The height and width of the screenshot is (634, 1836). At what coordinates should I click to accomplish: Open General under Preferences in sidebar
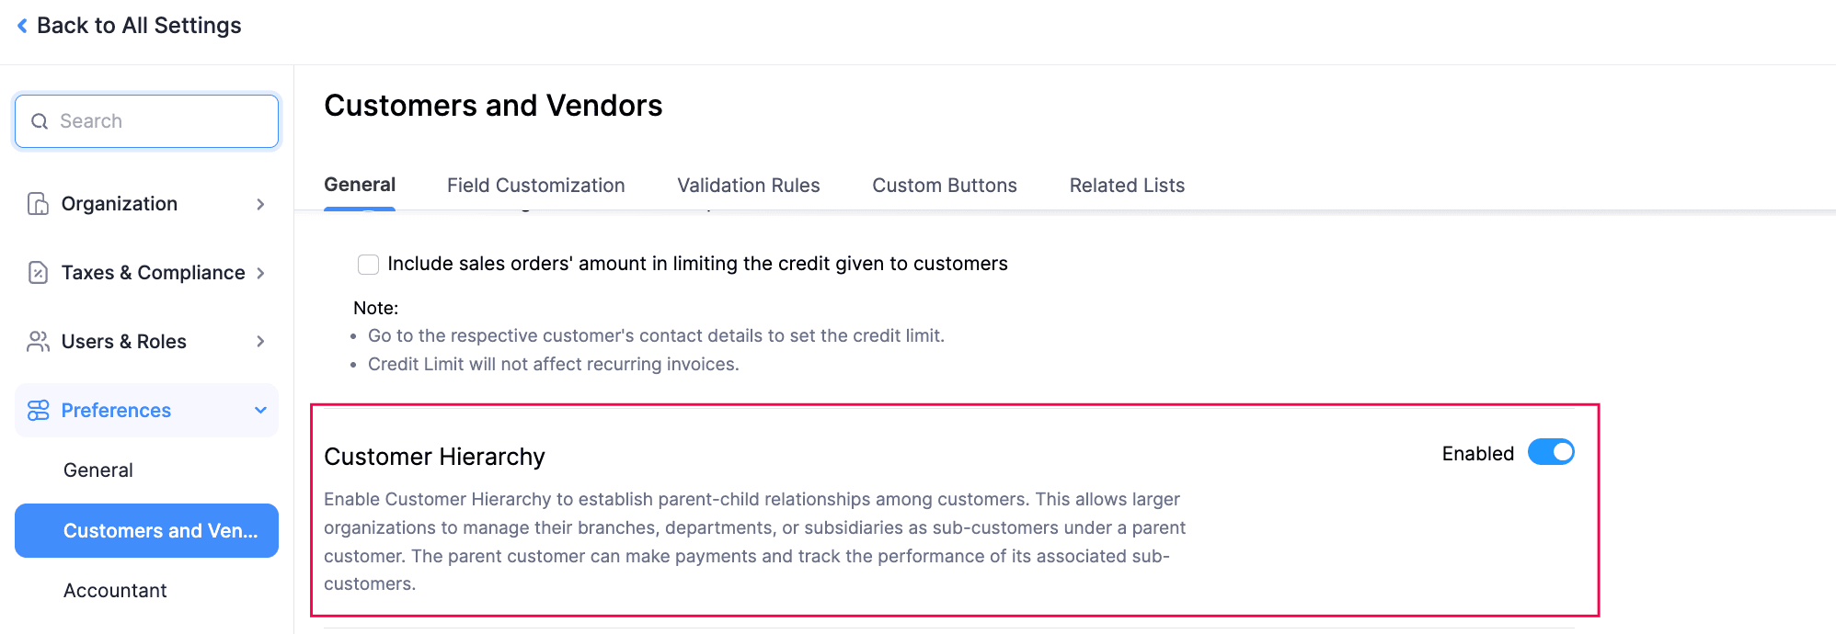[98, 470]
